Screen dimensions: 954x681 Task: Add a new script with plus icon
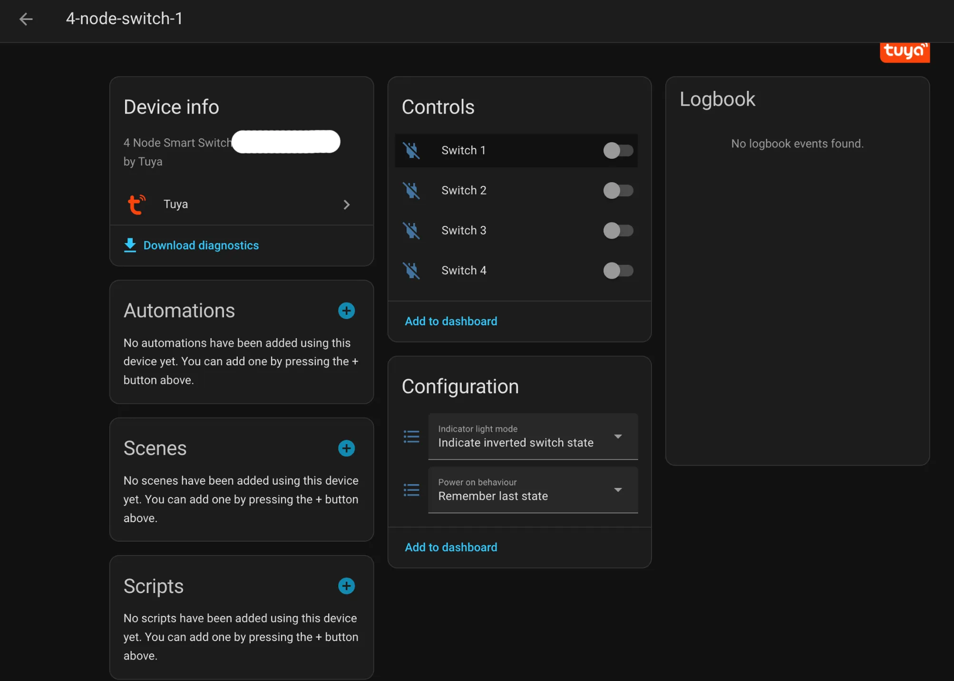[346, 586]
